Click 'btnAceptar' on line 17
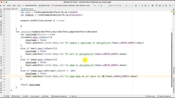175x98 pixels. [75, 15]
